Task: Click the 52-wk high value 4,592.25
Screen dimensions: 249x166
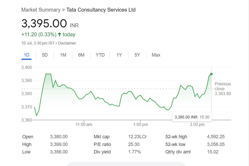Action: pyautogui.click(x=216, y=137)
